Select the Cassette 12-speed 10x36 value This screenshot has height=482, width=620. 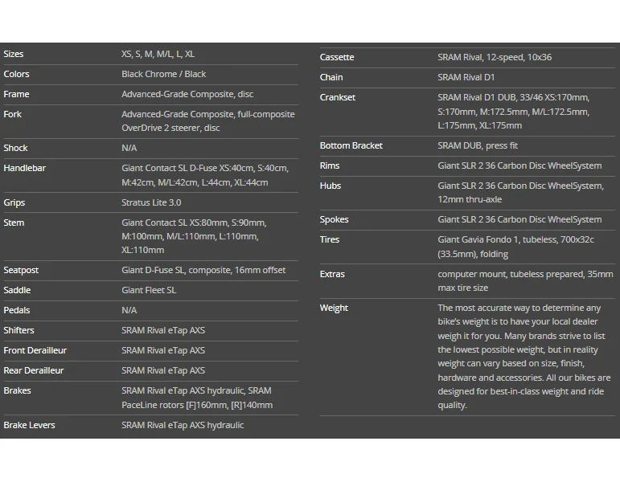pos(495,57)
